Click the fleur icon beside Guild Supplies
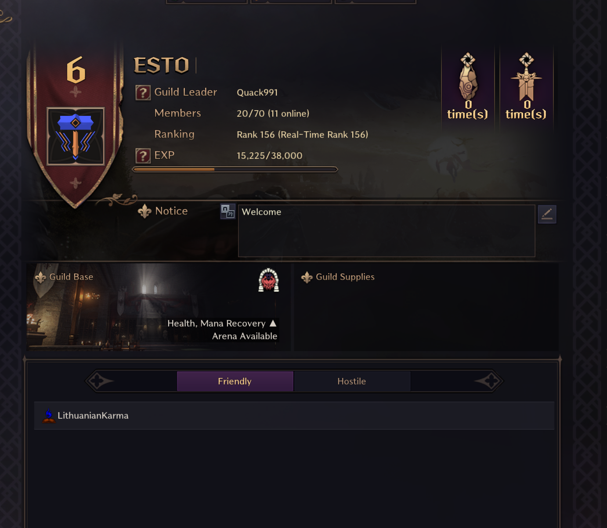607x528 pixels. pyautogui.click(x=307, y=277)
